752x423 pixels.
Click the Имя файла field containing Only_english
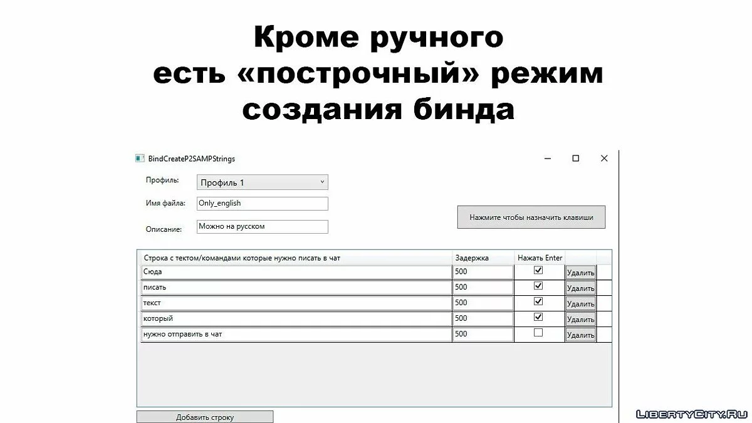coord(262,204)
